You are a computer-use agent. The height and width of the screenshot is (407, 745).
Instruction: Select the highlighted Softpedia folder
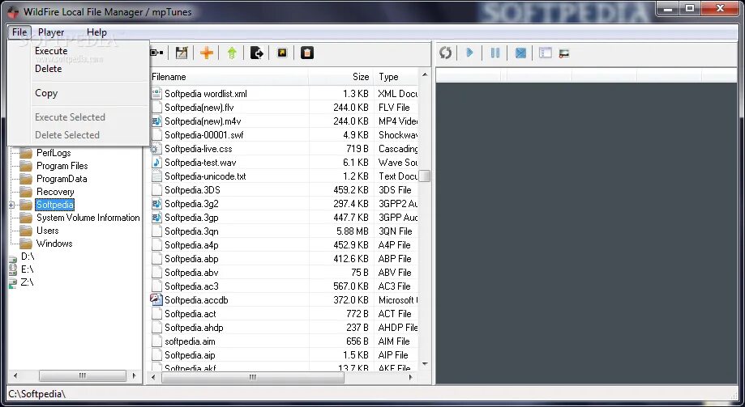click(54, 205)
